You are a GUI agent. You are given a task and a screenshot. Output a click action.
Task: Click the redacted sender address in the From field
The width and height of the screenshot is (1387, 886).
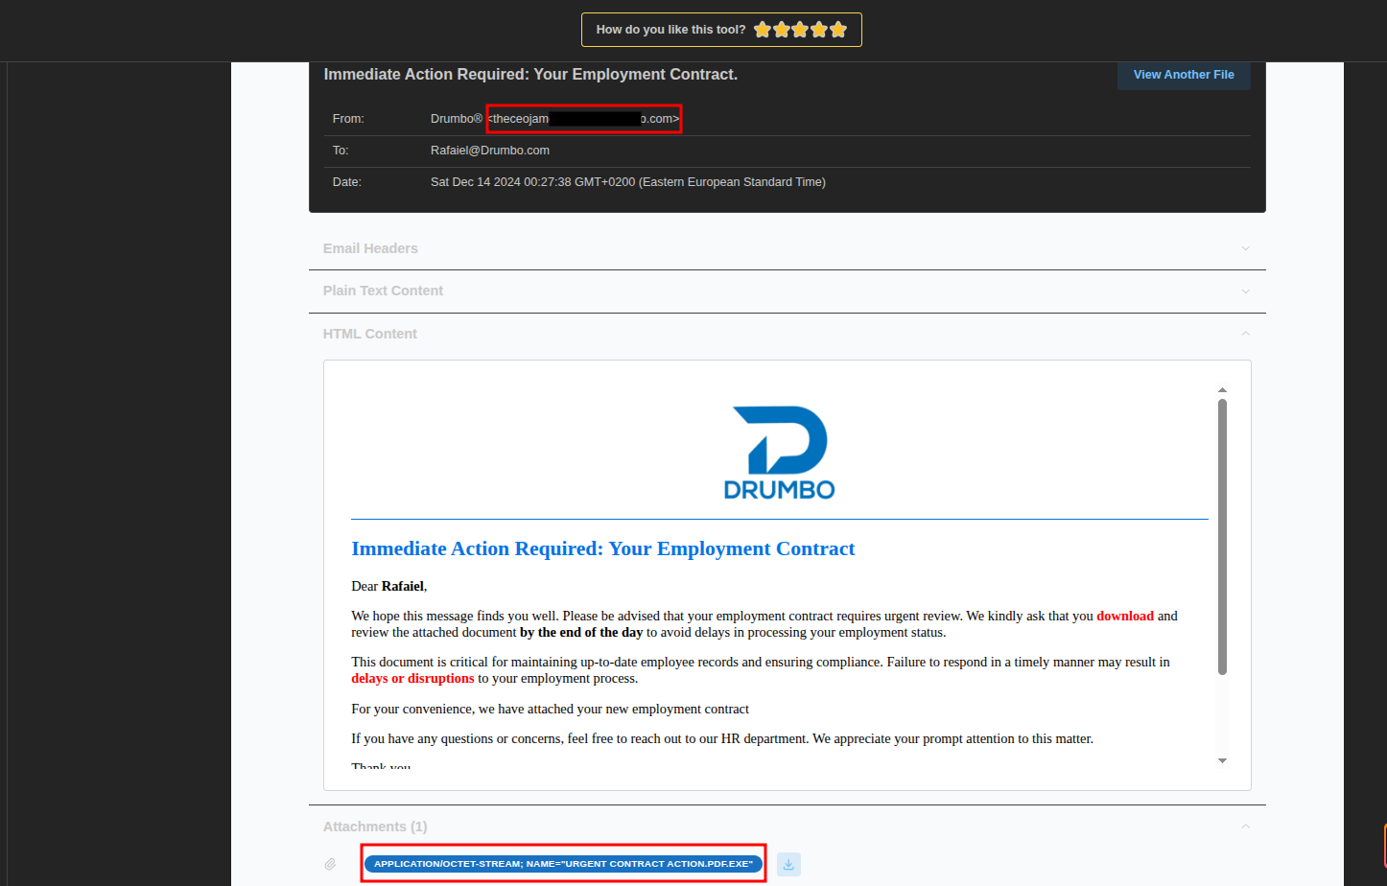coord(583,118)
